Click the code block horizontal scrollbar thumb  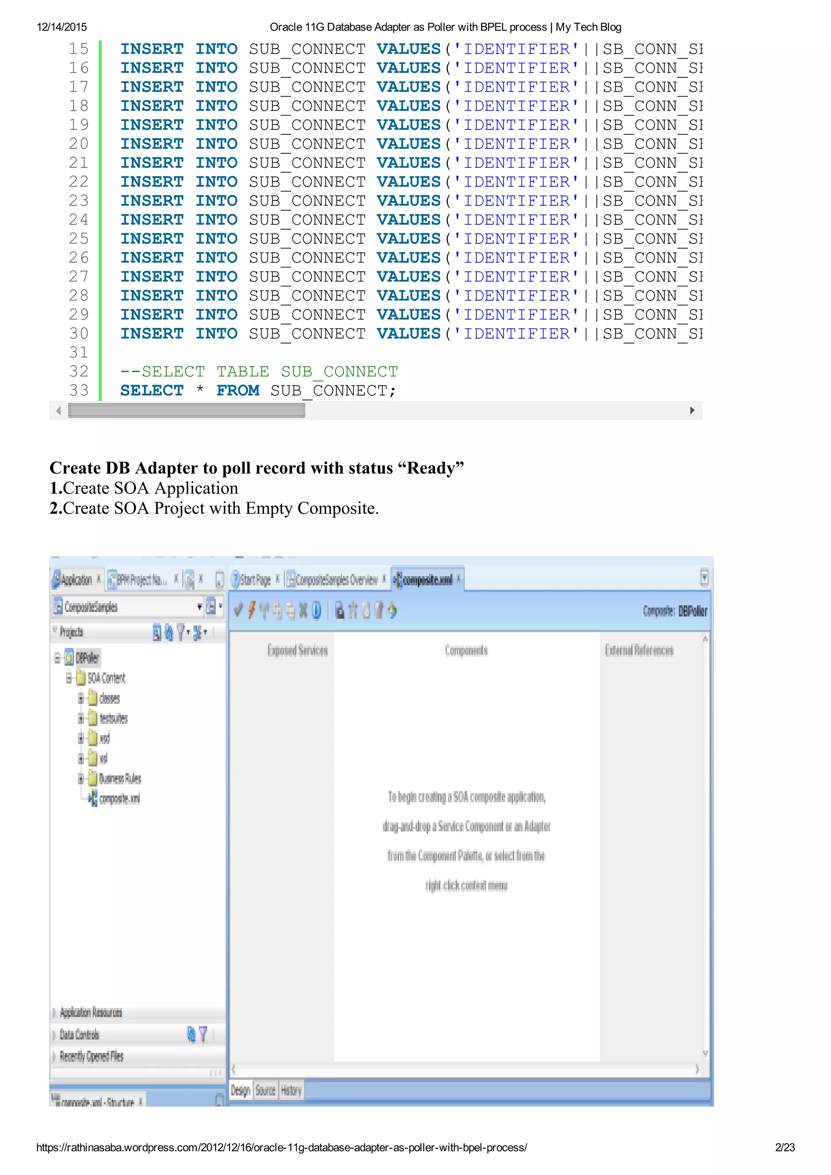(187, 410)
